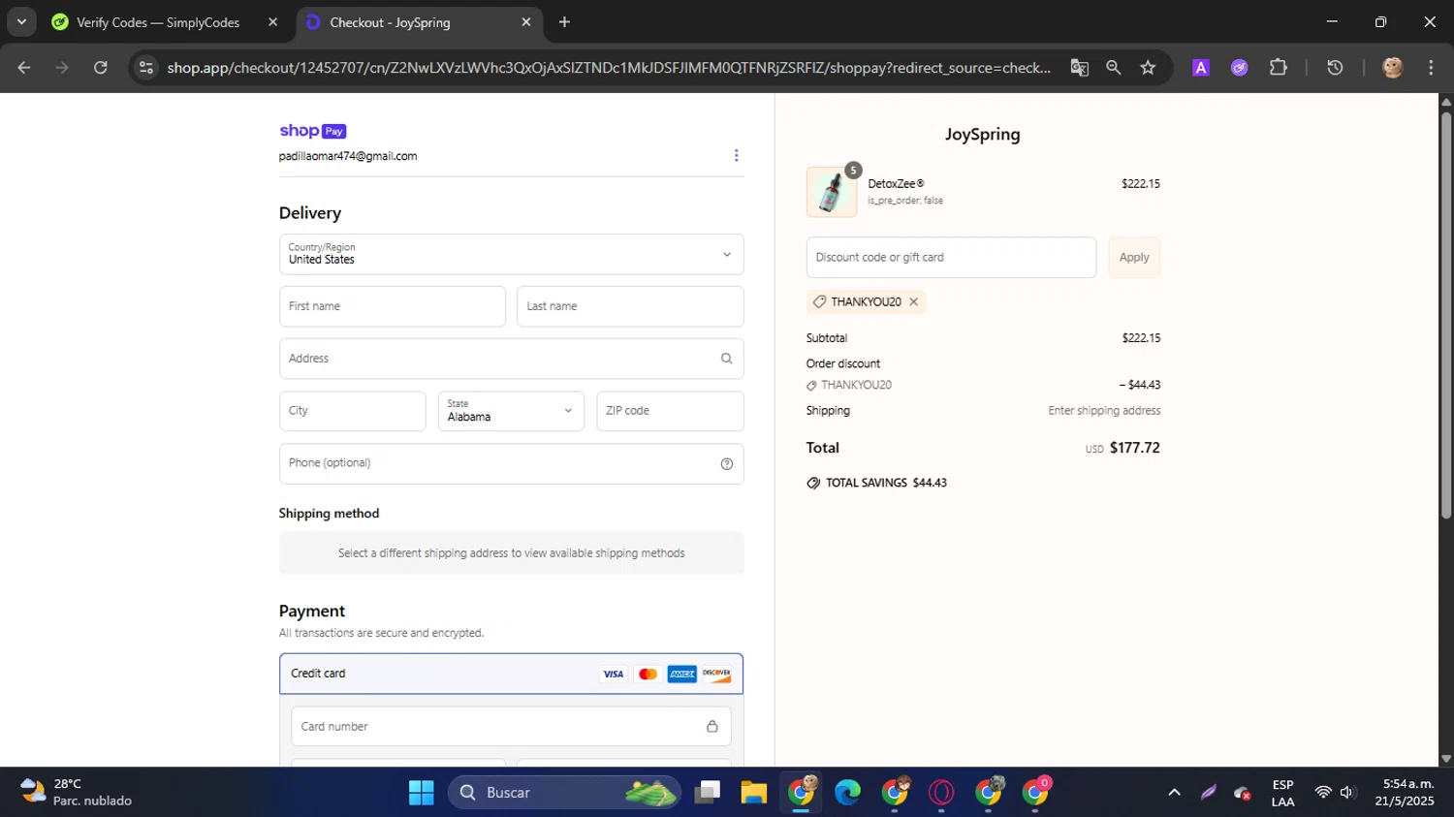The image size is (1454, 817).
Task: Click the ESP LAA language indicator
Action: coord(1282,793)
